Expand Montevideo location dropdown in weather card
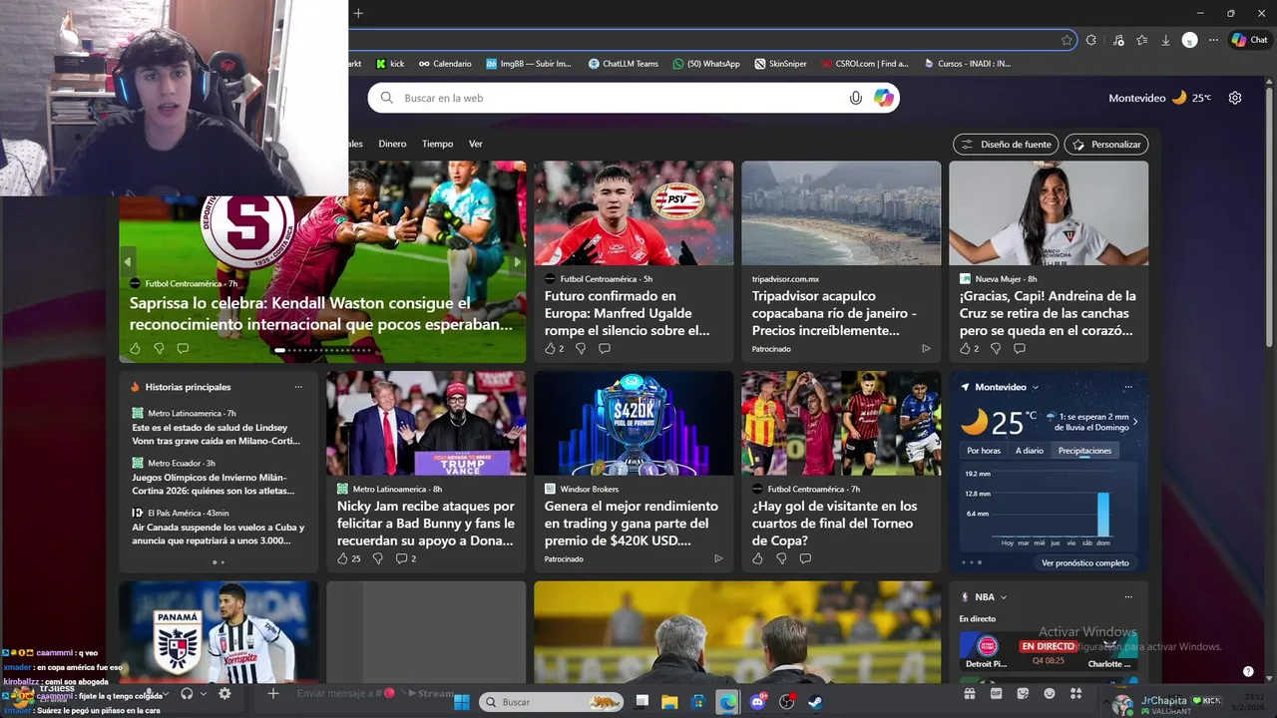1277x718 pixels. click(1036, 387)
